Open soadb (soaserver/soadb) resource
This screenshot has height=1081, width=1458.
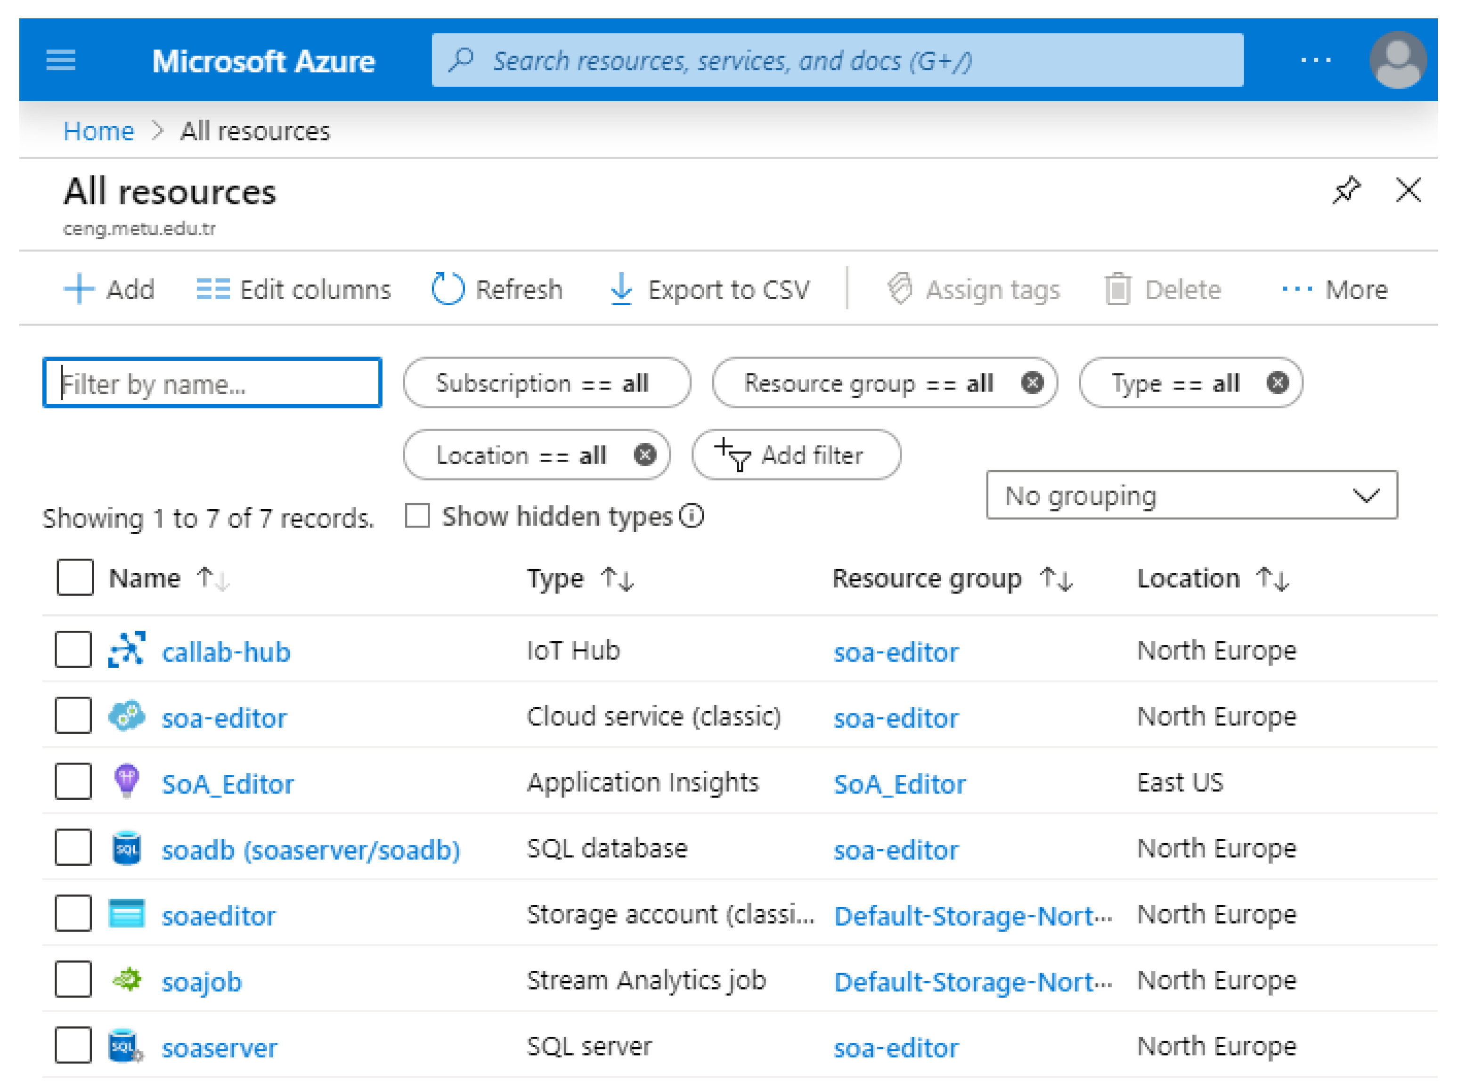(311, 850)
